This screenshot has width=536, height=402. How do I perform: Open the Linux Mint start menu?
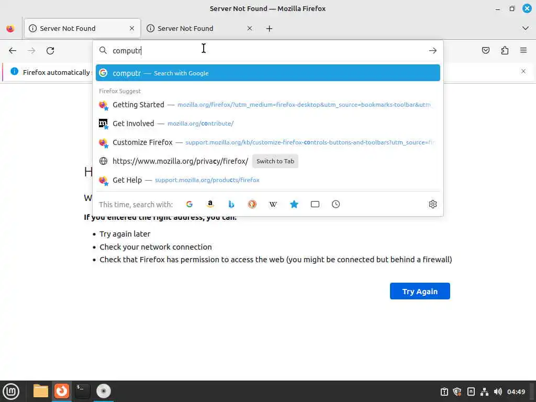point(12,392)
